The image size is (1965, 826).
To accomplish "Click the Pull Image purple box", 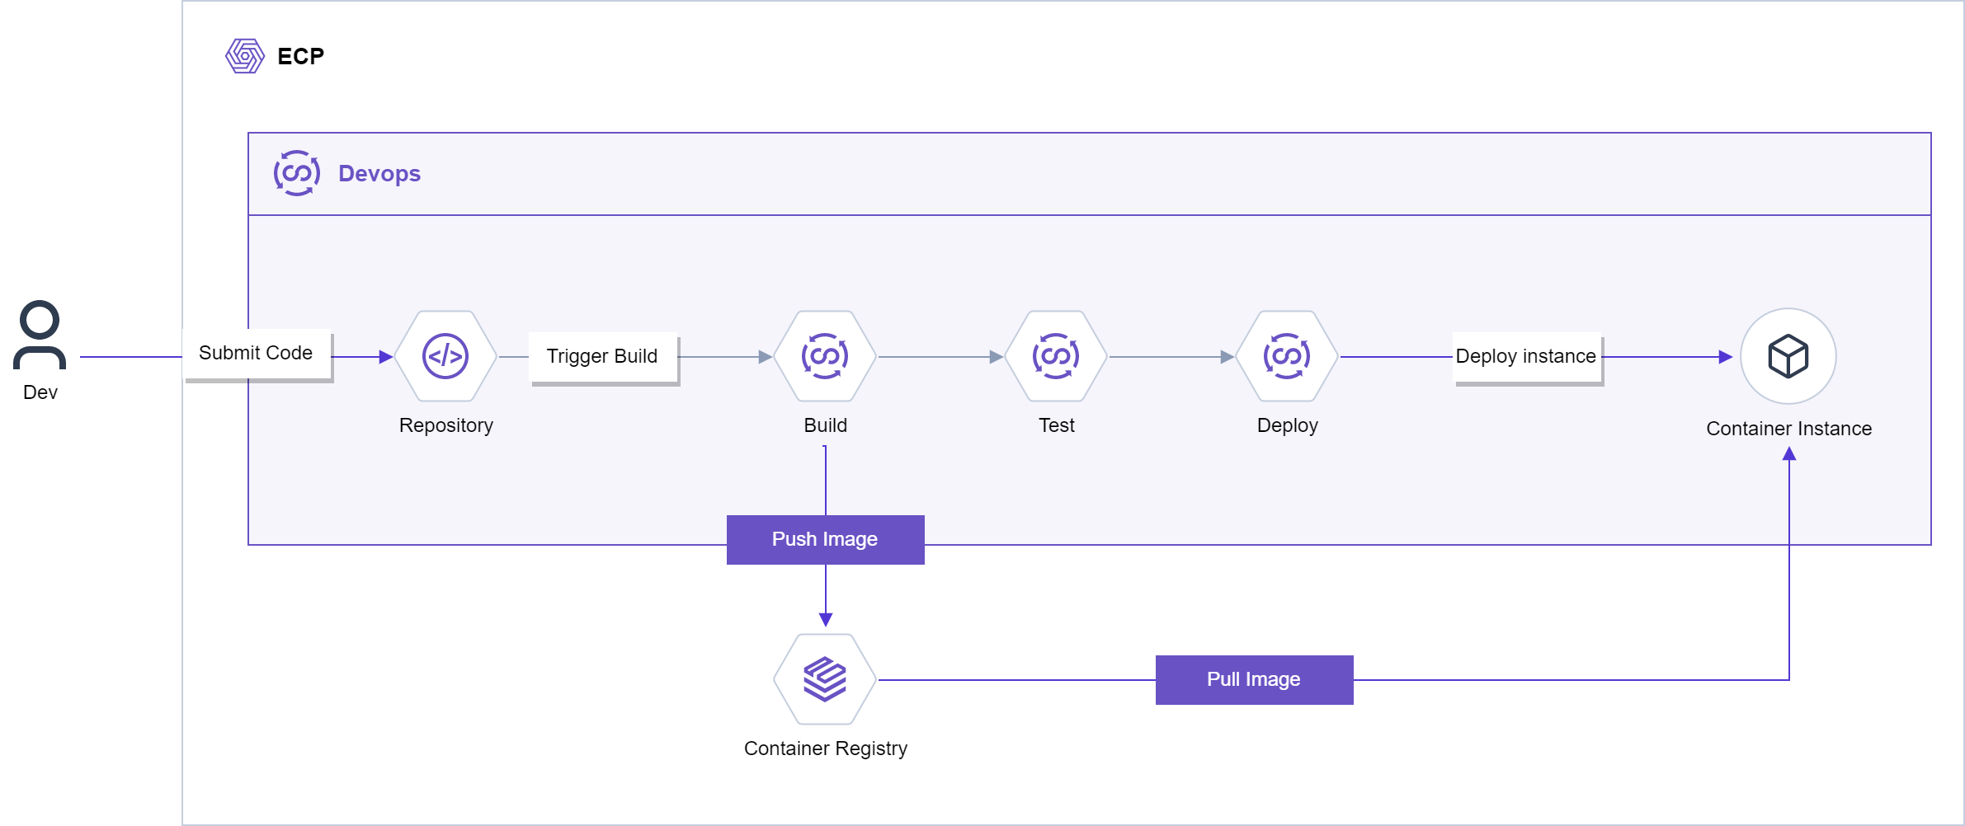I will (1254, 679).
